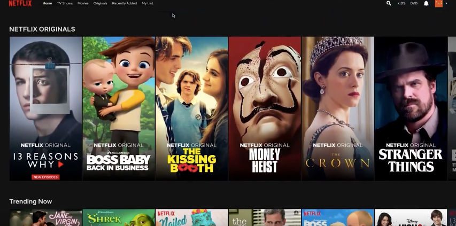The height and width of the screenshot is (226, 456).
Task: Click the orange profile avatar
Action: point(438,4)
